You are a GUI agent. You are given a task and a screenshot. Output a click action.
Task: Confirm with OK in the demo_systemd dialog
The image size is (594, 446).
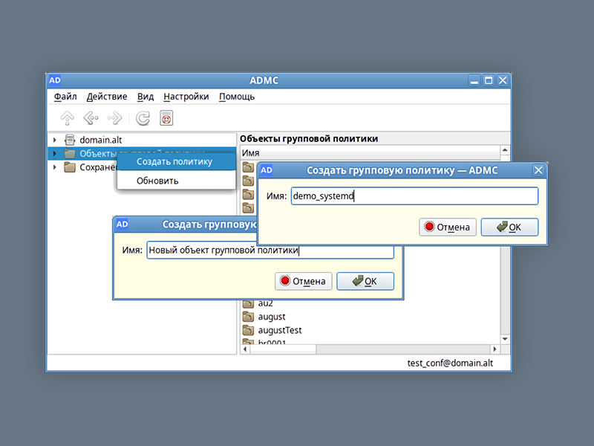(x=509, y=227)
